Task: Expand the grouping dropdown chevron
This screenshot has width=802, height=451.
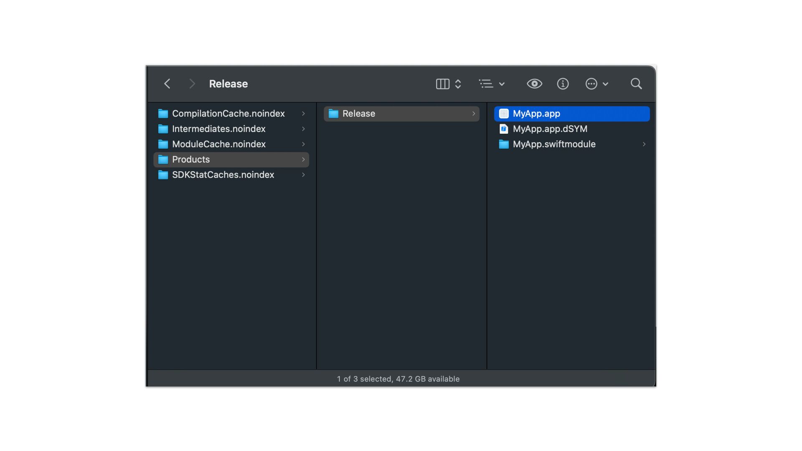Action: point(502,84)
